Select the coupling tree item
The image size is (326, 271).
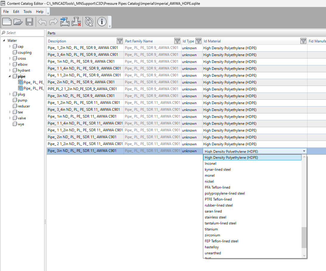22,53
